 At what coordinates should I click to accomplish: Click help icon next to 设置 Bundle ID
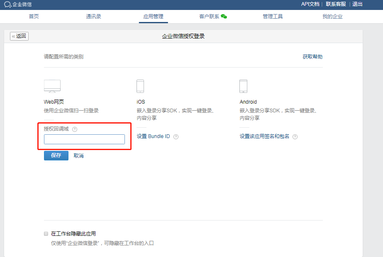click(x=176, y=137)
